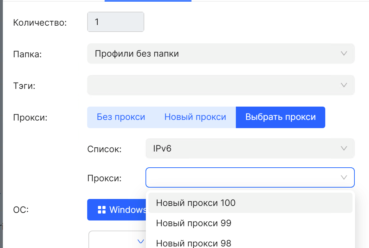The image size is (369, 248).
Task: Click chevron arrow in the Папка field
Action: click(x=344, y=53)
